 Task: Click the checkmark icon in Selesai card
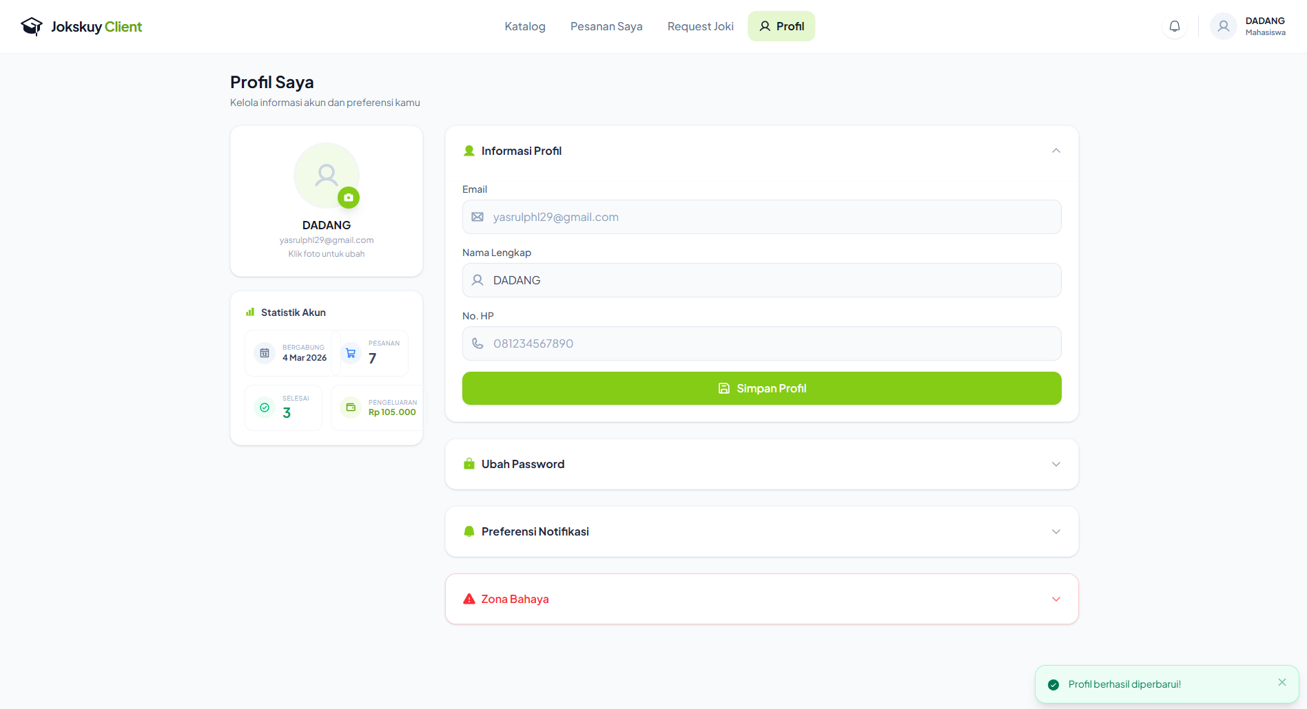pyautogui.click(x=265, y=408)
